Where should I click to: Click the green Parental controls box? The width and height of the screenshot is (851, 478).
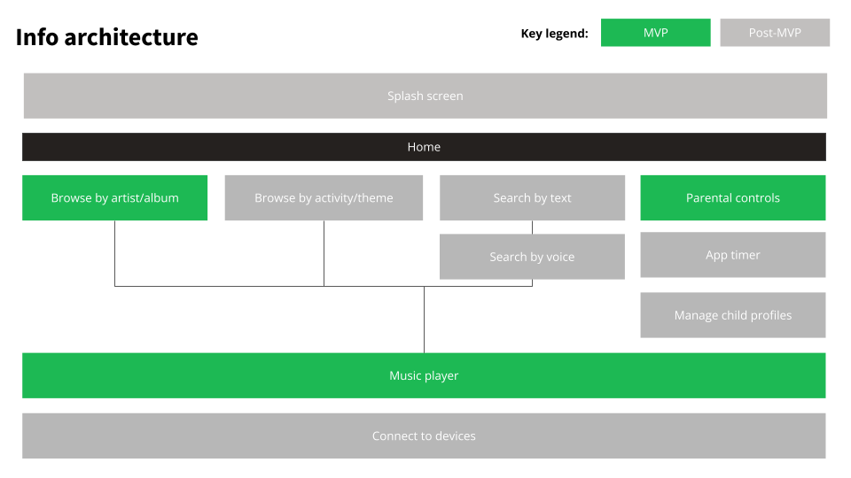coord(733,197)
